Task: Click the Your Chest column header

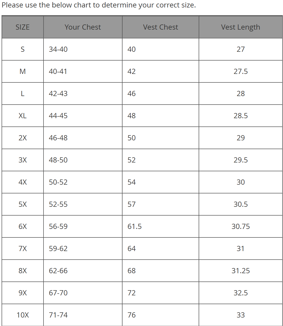Action: click(x=83, y=27)
